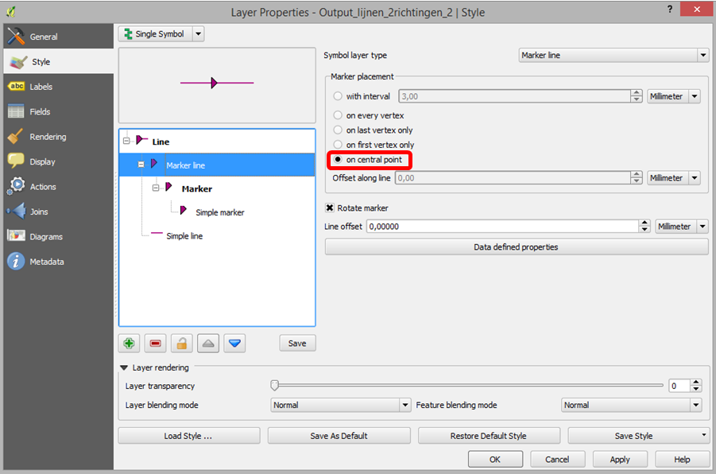Click the down arrow to move symbol layer down

[234, 343]
